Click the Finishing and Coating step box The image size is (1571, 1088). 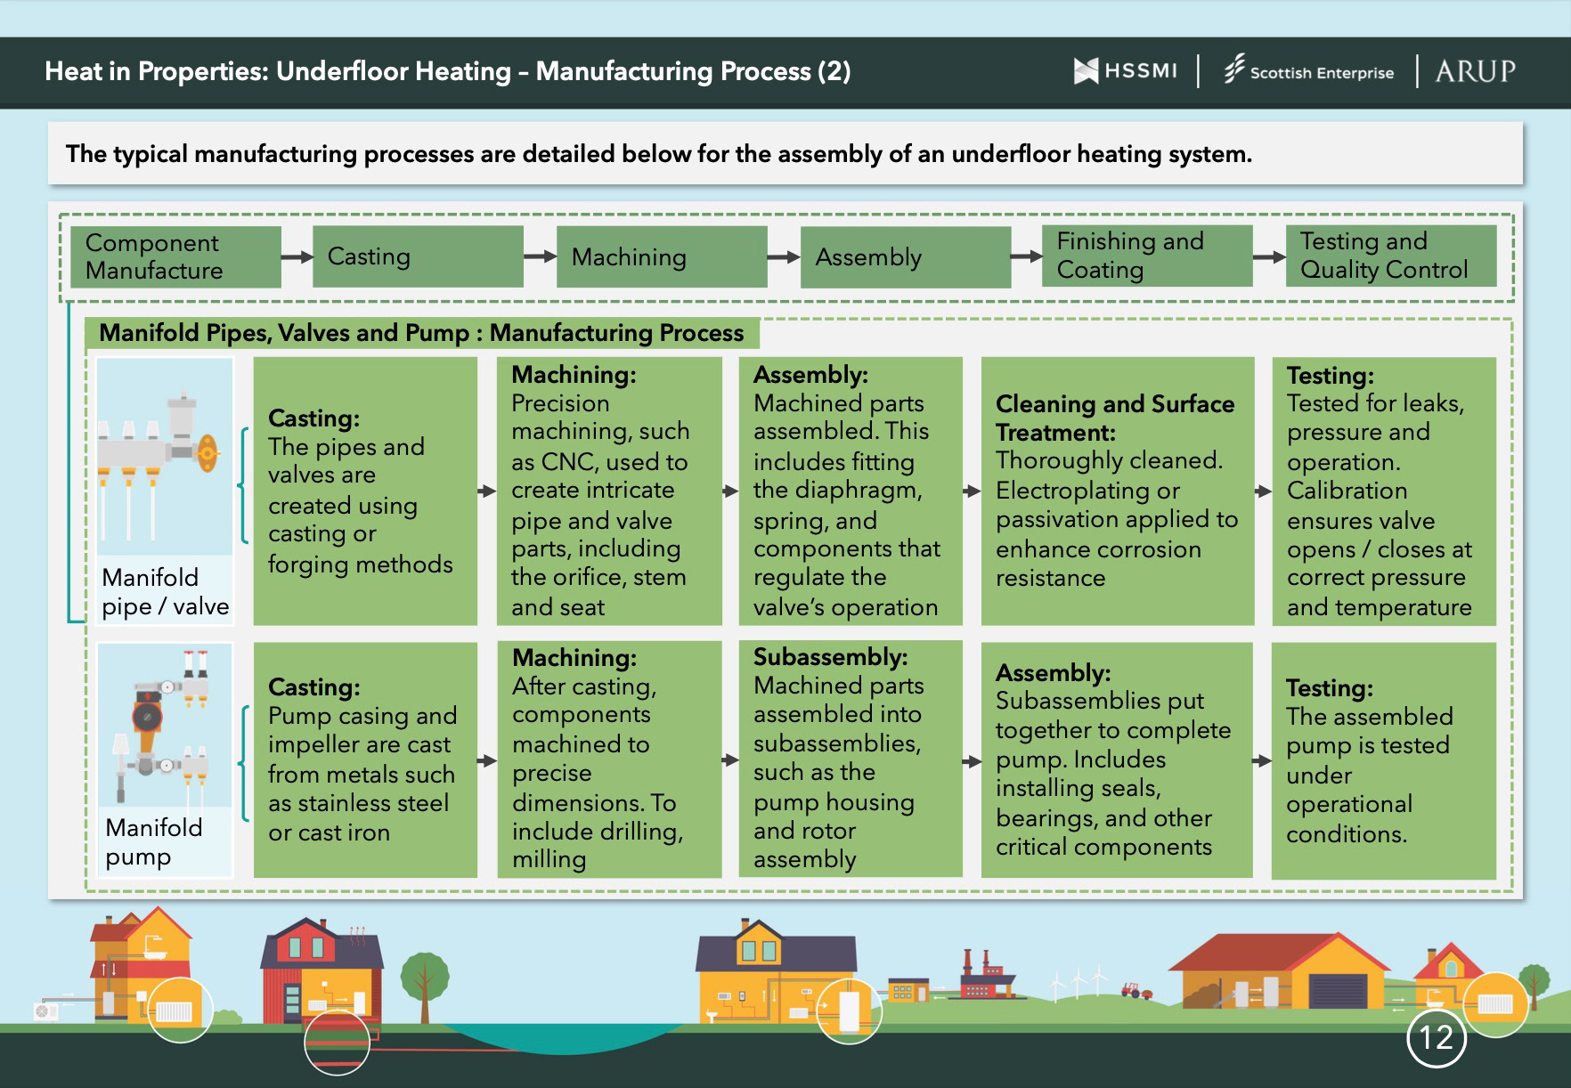tap(1147, 256)
